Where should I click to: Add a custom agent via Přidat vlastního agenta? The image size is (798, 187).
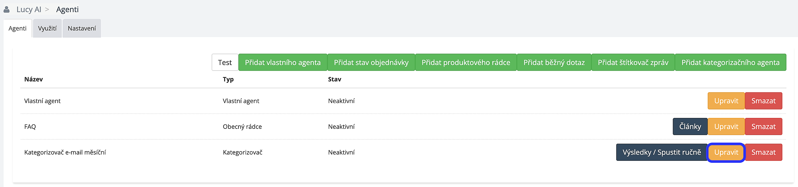(x=283, y=62)
